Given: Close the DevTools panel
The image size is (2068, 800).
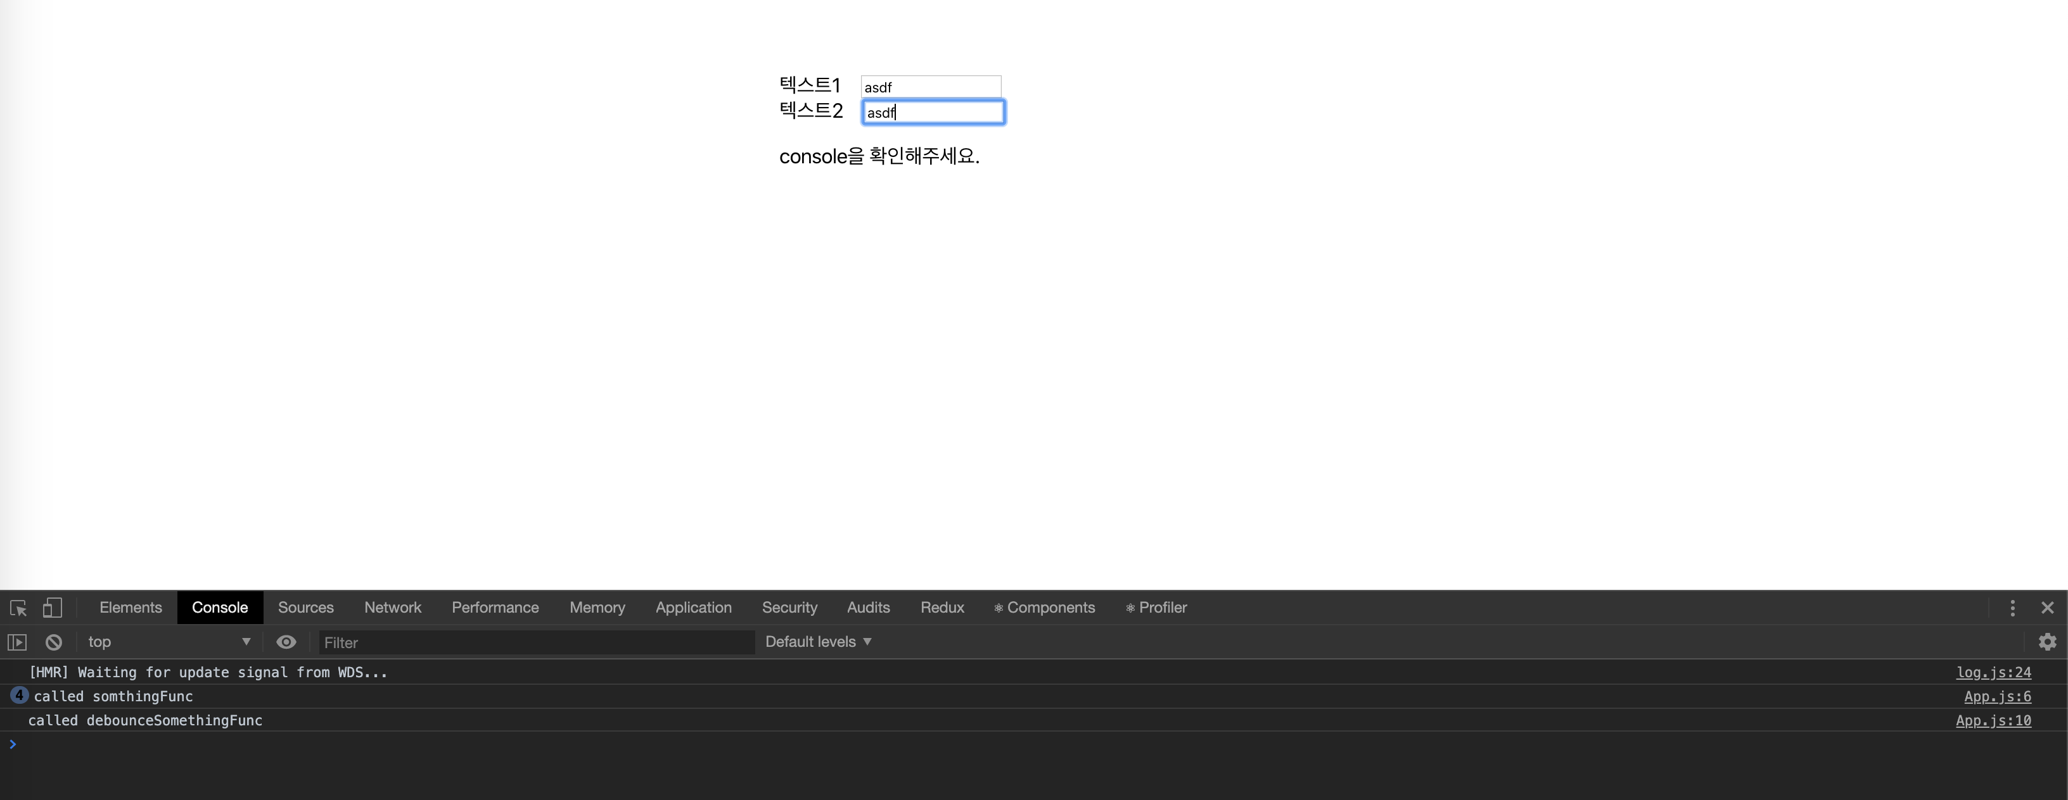Looking at the screenshot, I should (2047, 608).
